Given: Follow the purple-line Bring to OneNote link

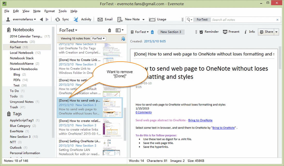Looking at the screenshot, I should (x=200, y=120).
